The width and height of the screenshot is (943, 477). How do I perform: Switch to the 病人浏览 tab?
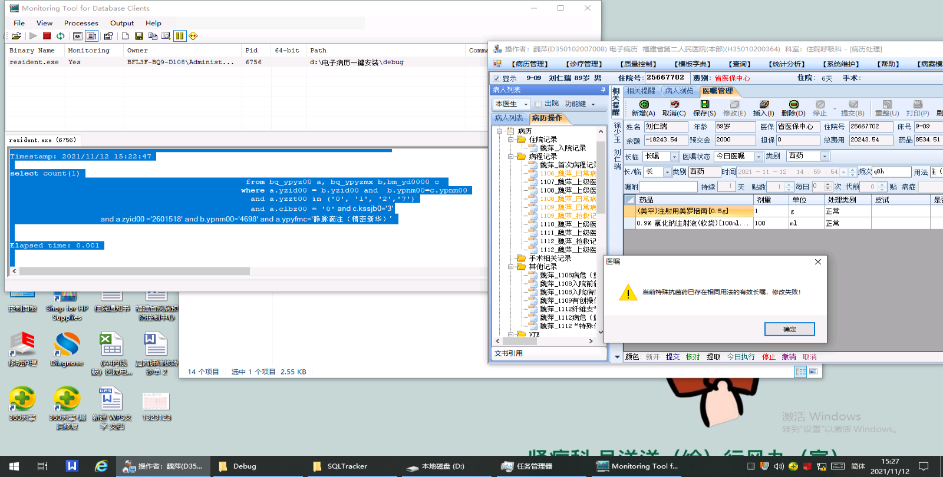coord(679,91)
